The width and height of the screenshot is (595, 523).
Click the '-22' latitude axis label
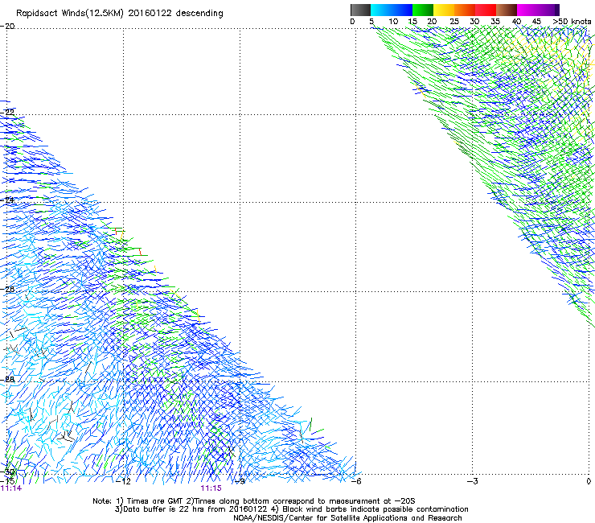point(7,112)
